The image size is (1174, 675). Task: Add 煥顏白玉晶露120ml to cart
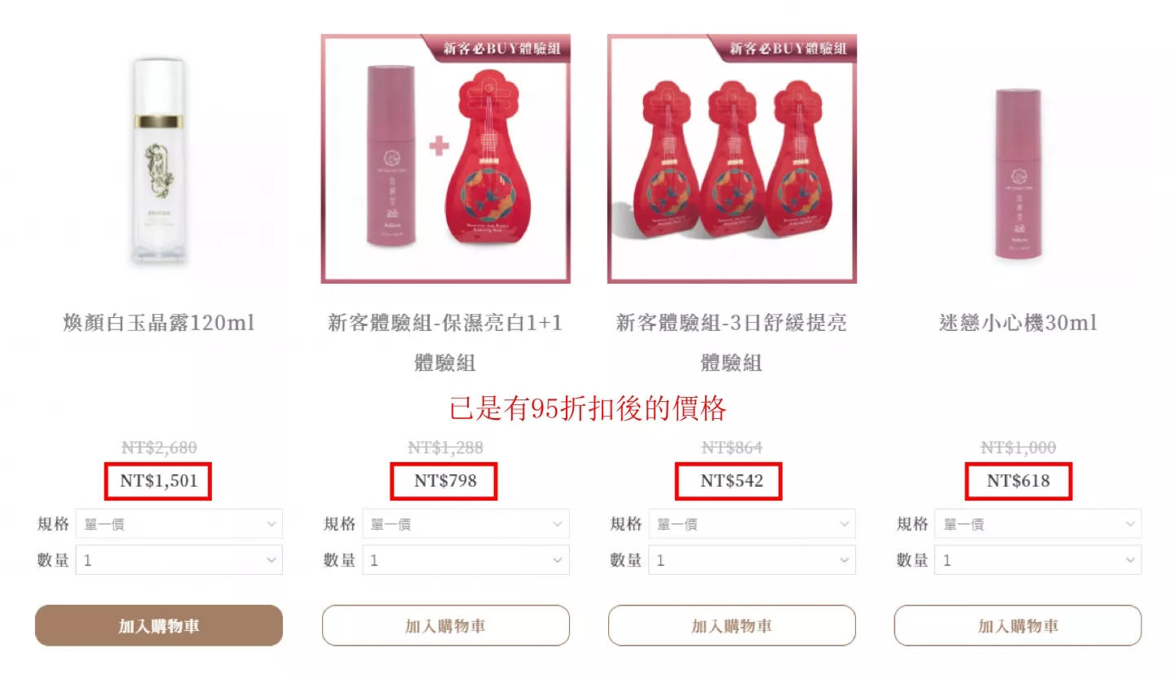(159, 625)
